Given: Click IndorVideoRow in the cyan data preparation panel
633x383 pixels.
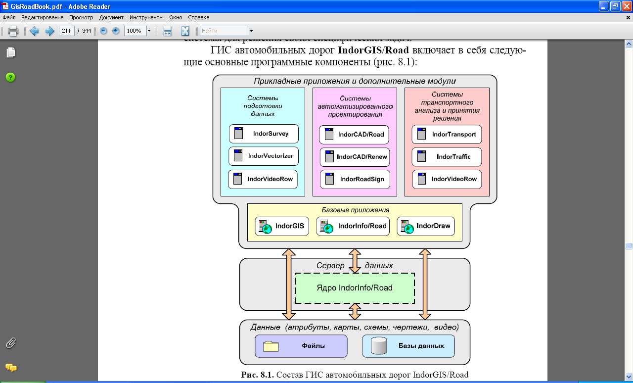Looking at the screenshot, I should click(263, 179).
